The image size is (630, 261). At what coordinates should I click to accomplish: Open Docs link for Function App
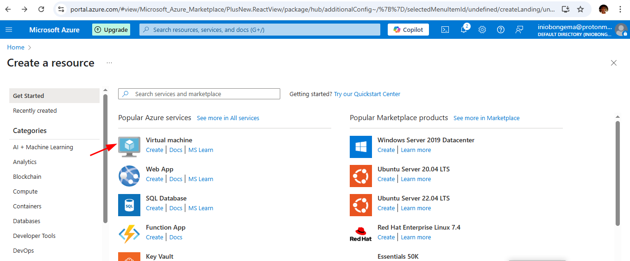tap(176, 237)
